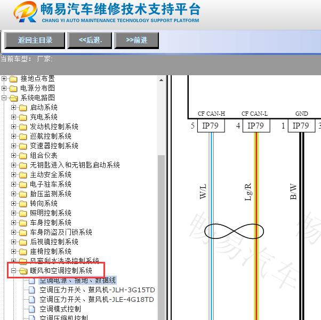Click the folder icon for 电源分布图
Viewport: 321px width, 320px height.
point(13,88)
